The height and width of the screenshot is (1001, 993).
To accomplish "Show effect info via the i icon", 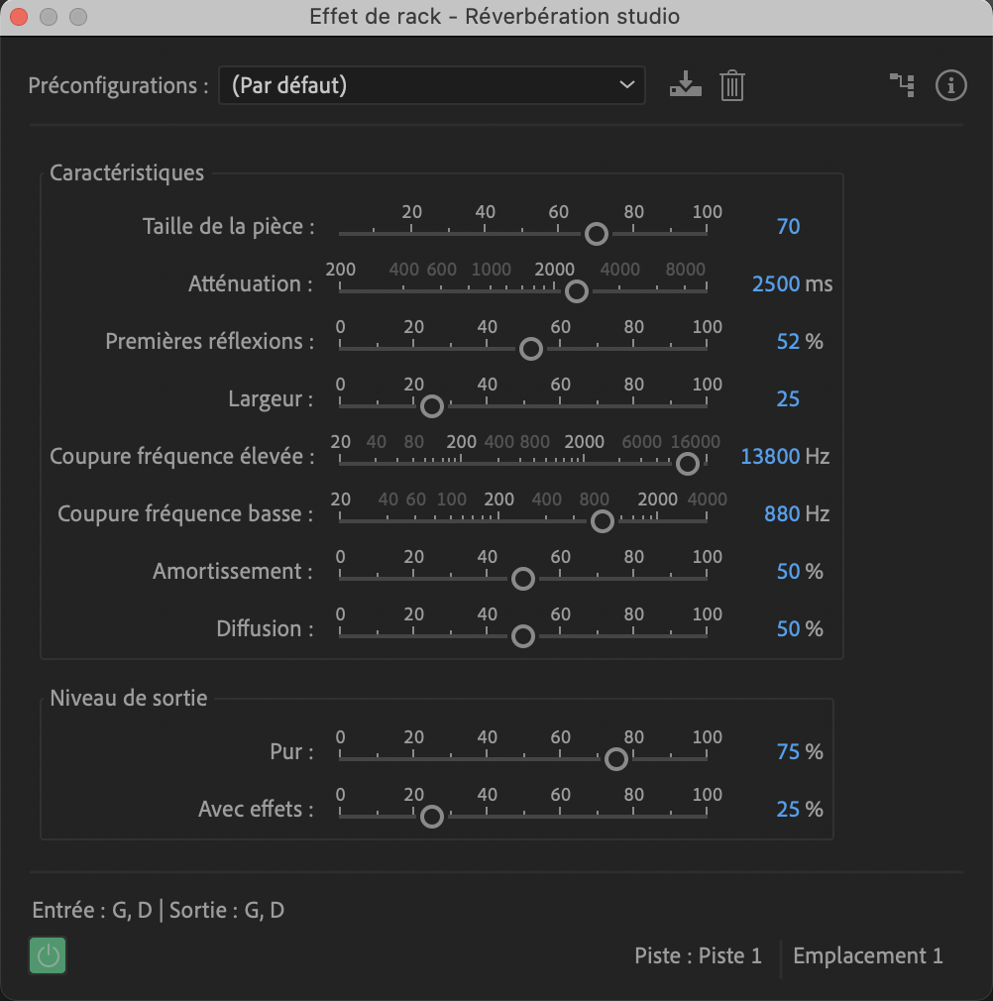I will [950, 85].
